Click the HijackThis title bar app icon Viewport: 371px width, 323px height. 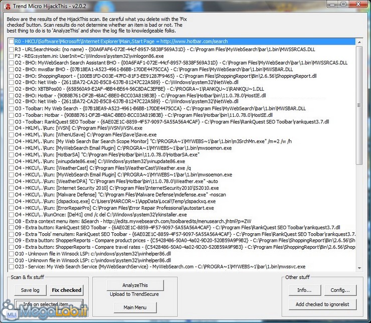click(x=8, y=6)
